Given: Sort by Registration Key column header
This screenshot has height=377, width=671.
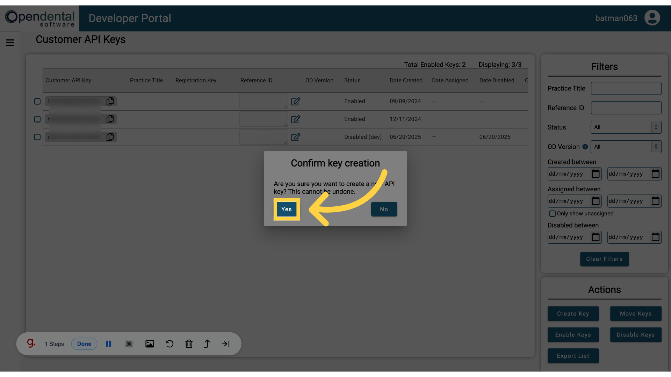Looking at the screenshot, I should pyautogui.click(x=196, y=80).
